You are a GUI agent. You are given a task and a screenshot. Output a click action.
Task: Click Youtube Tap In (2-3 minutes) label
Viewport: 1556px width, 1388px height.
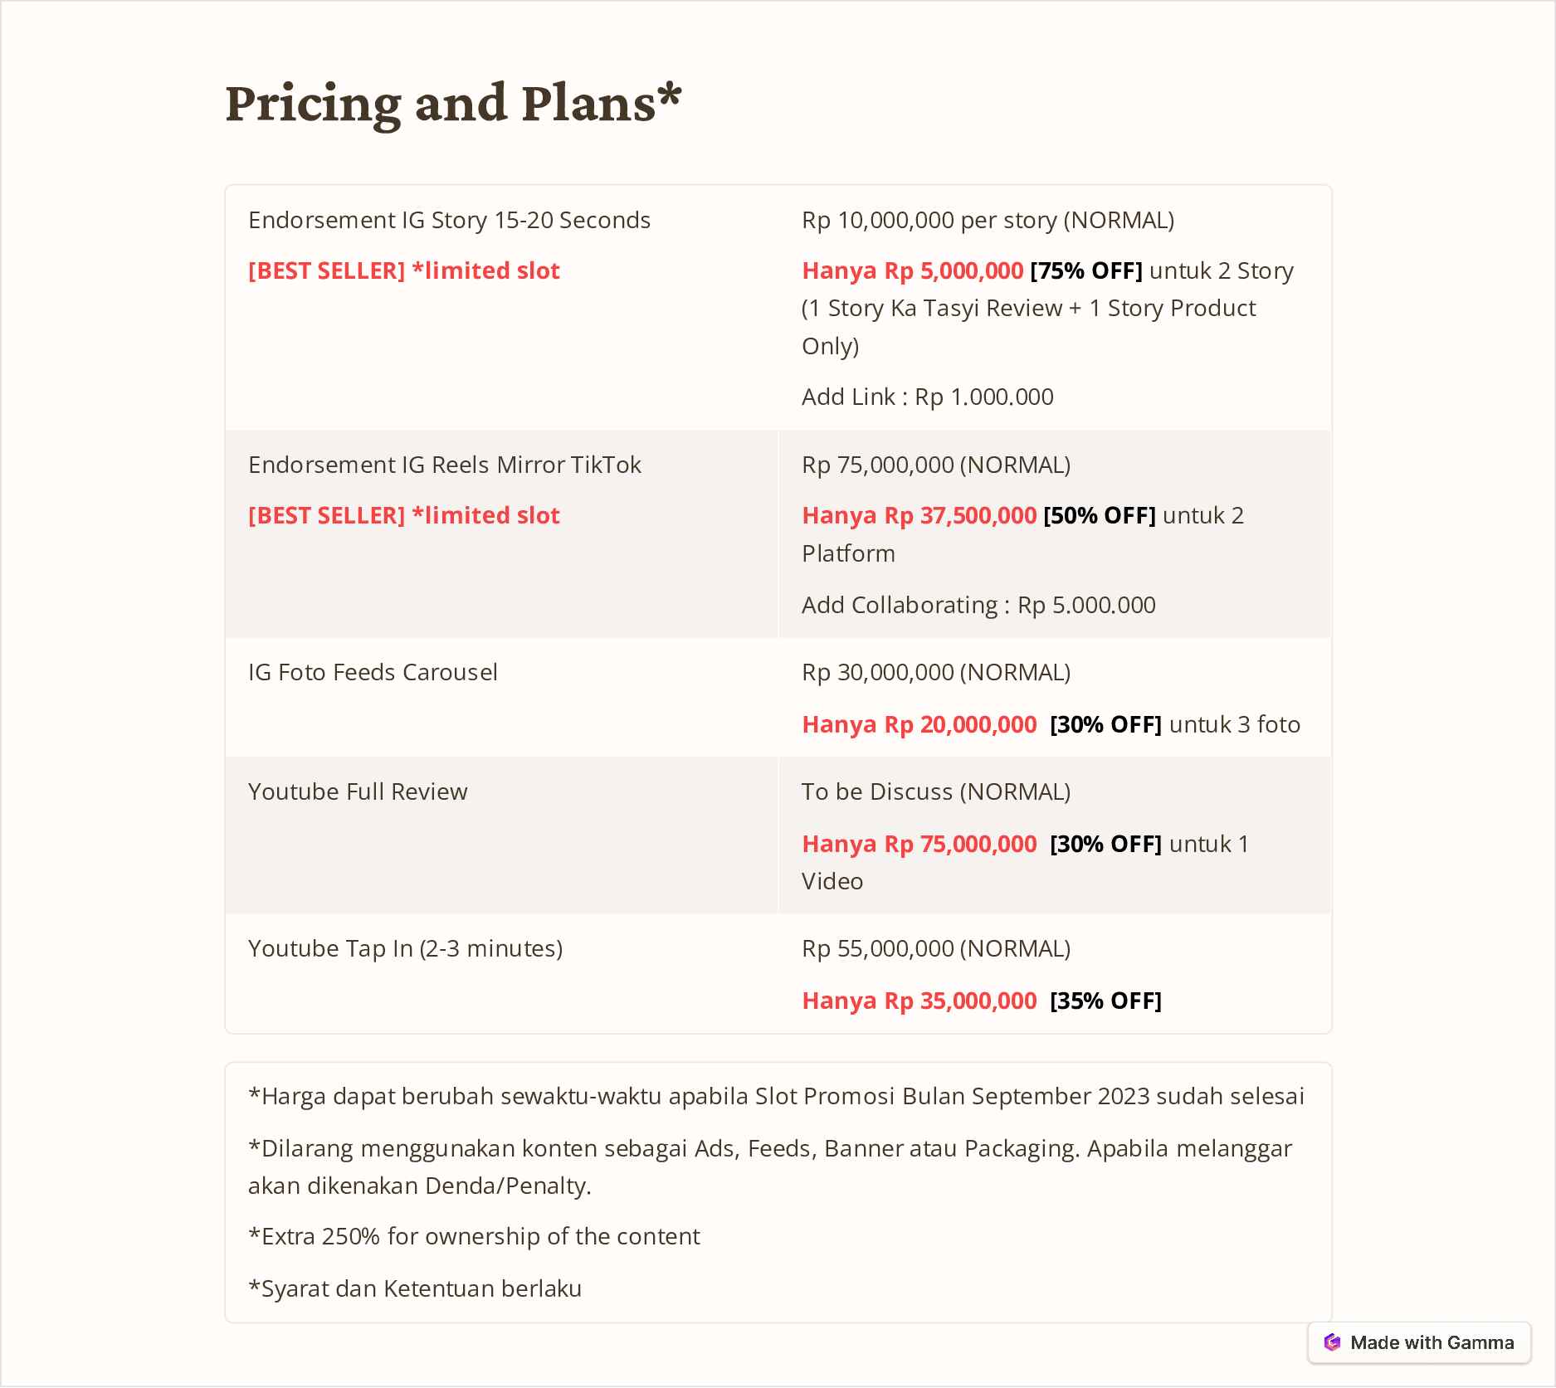[405, 948]
